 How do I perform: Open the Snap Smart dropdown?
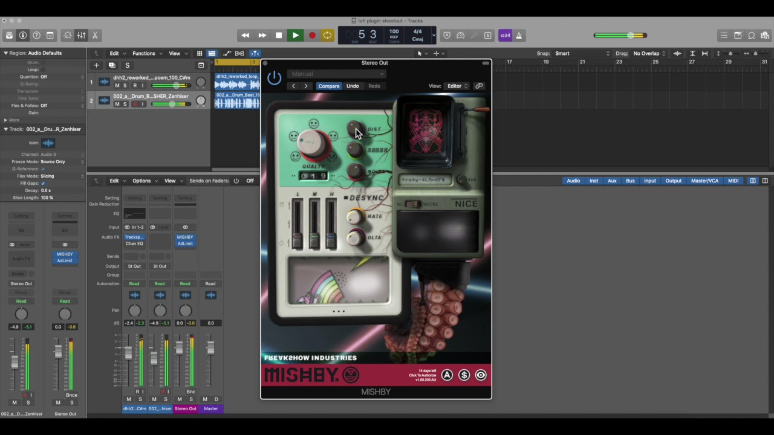(583, 53)
